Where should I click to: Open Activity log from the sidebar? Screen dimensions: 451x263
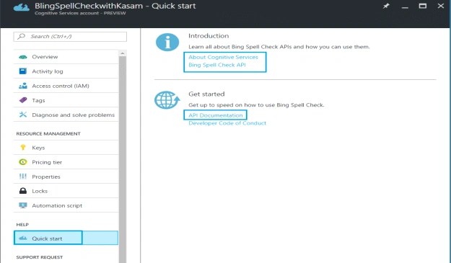66,71
